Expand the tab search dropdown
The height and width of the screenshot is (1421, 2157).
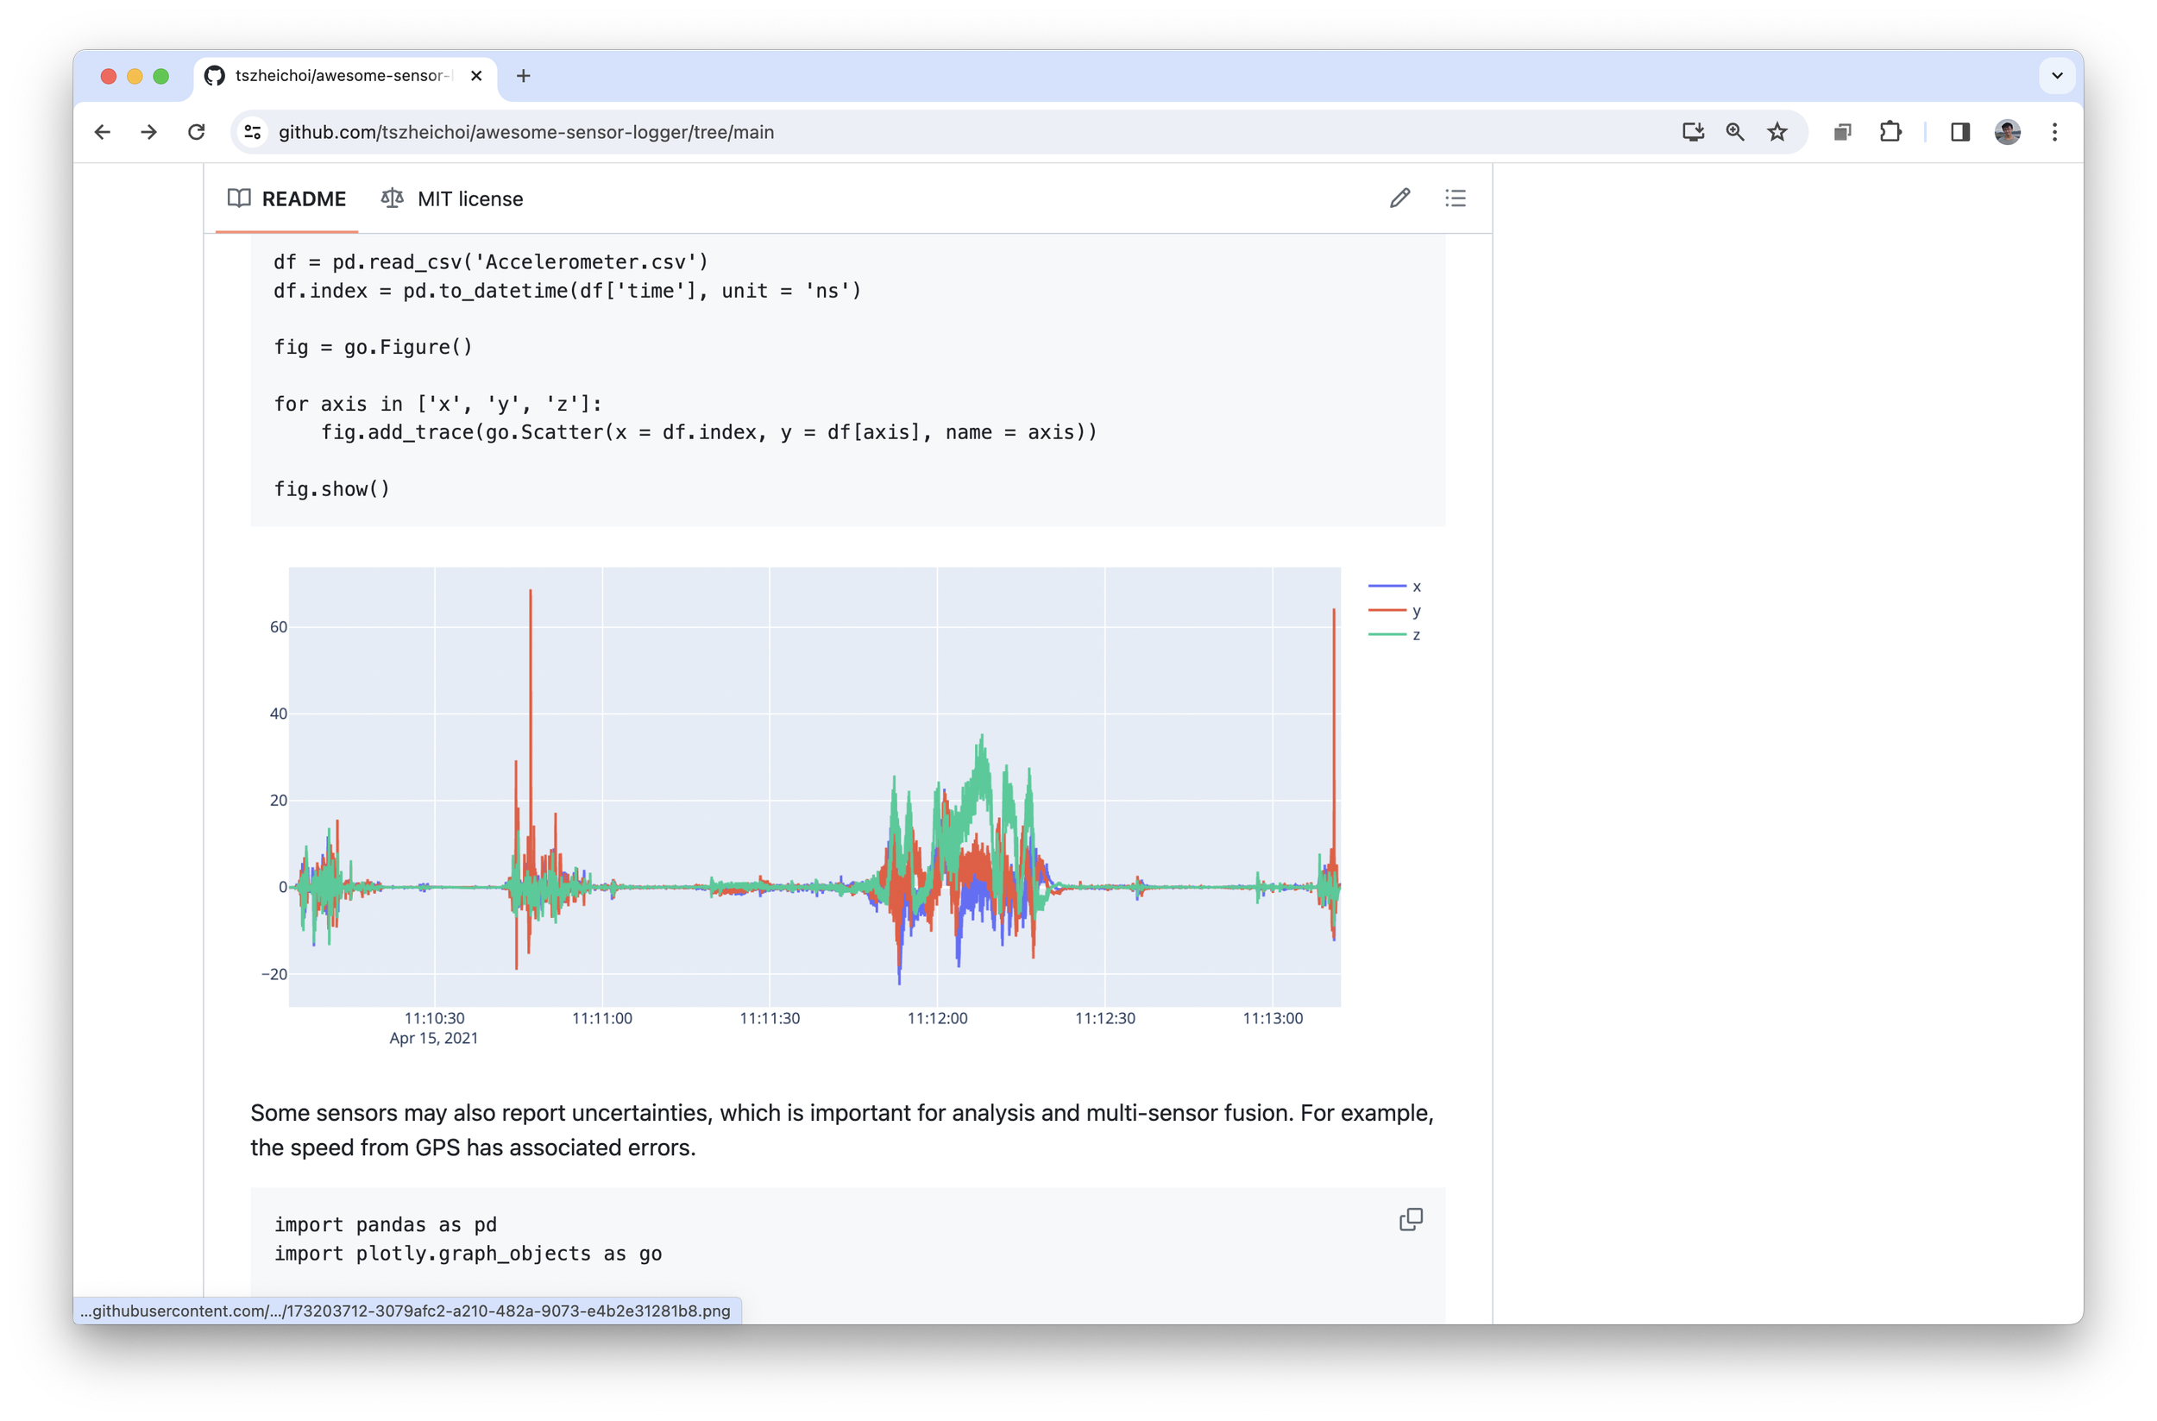coord(2057,76)
